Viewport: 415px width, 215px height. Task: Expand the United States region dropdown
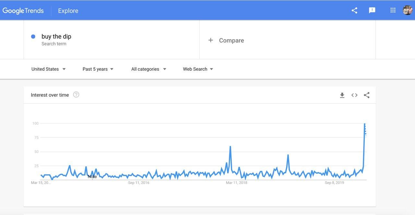click(49, 69)
